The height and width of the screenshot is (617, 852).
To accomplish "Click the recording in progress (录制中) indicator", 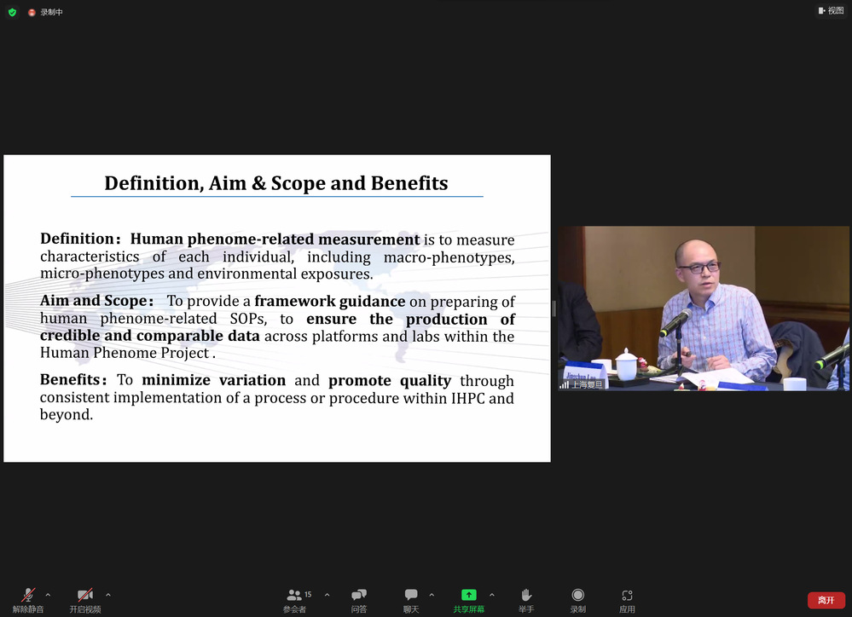I will pyautogui.click(x=46, y=12).
